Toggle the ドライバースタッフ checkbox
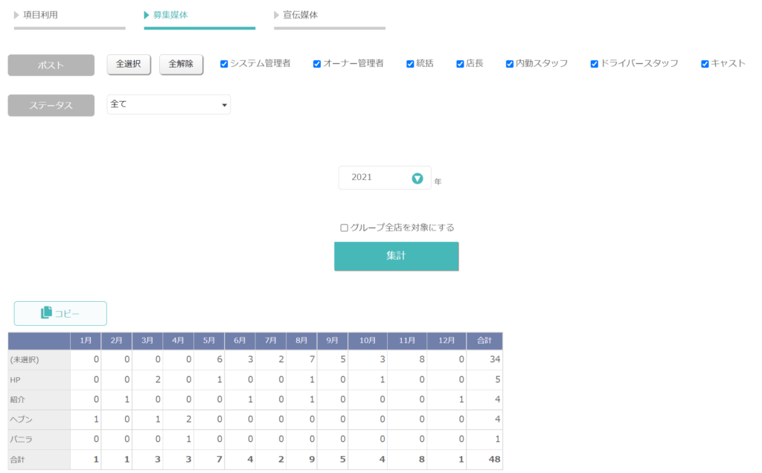The image size is (762, 473). tap(594, 64)
